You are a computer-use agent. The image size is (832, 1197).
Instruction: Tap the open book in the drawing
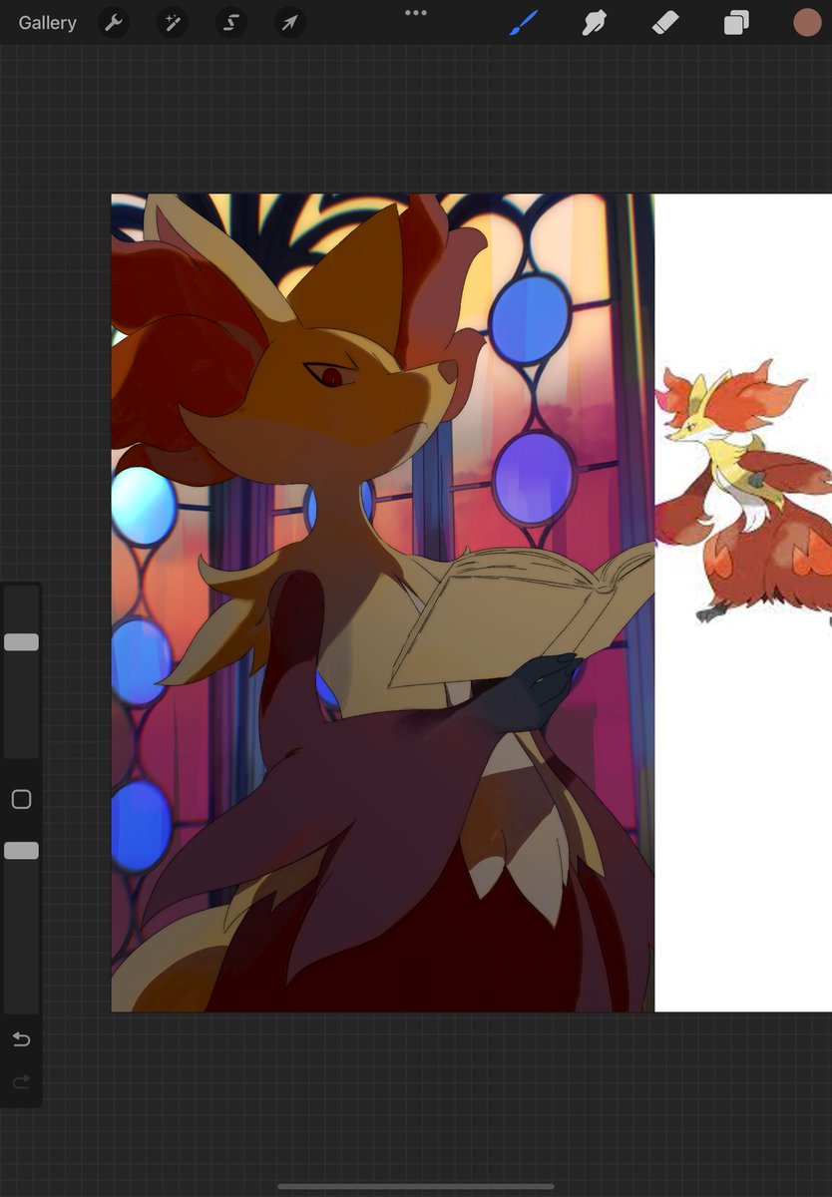[x=521, y=615]
